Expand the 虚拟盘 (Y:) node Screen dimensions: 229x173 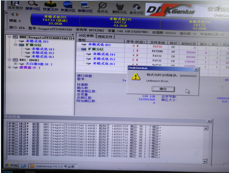9,67
